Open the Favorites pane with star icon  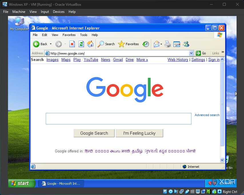121,44
